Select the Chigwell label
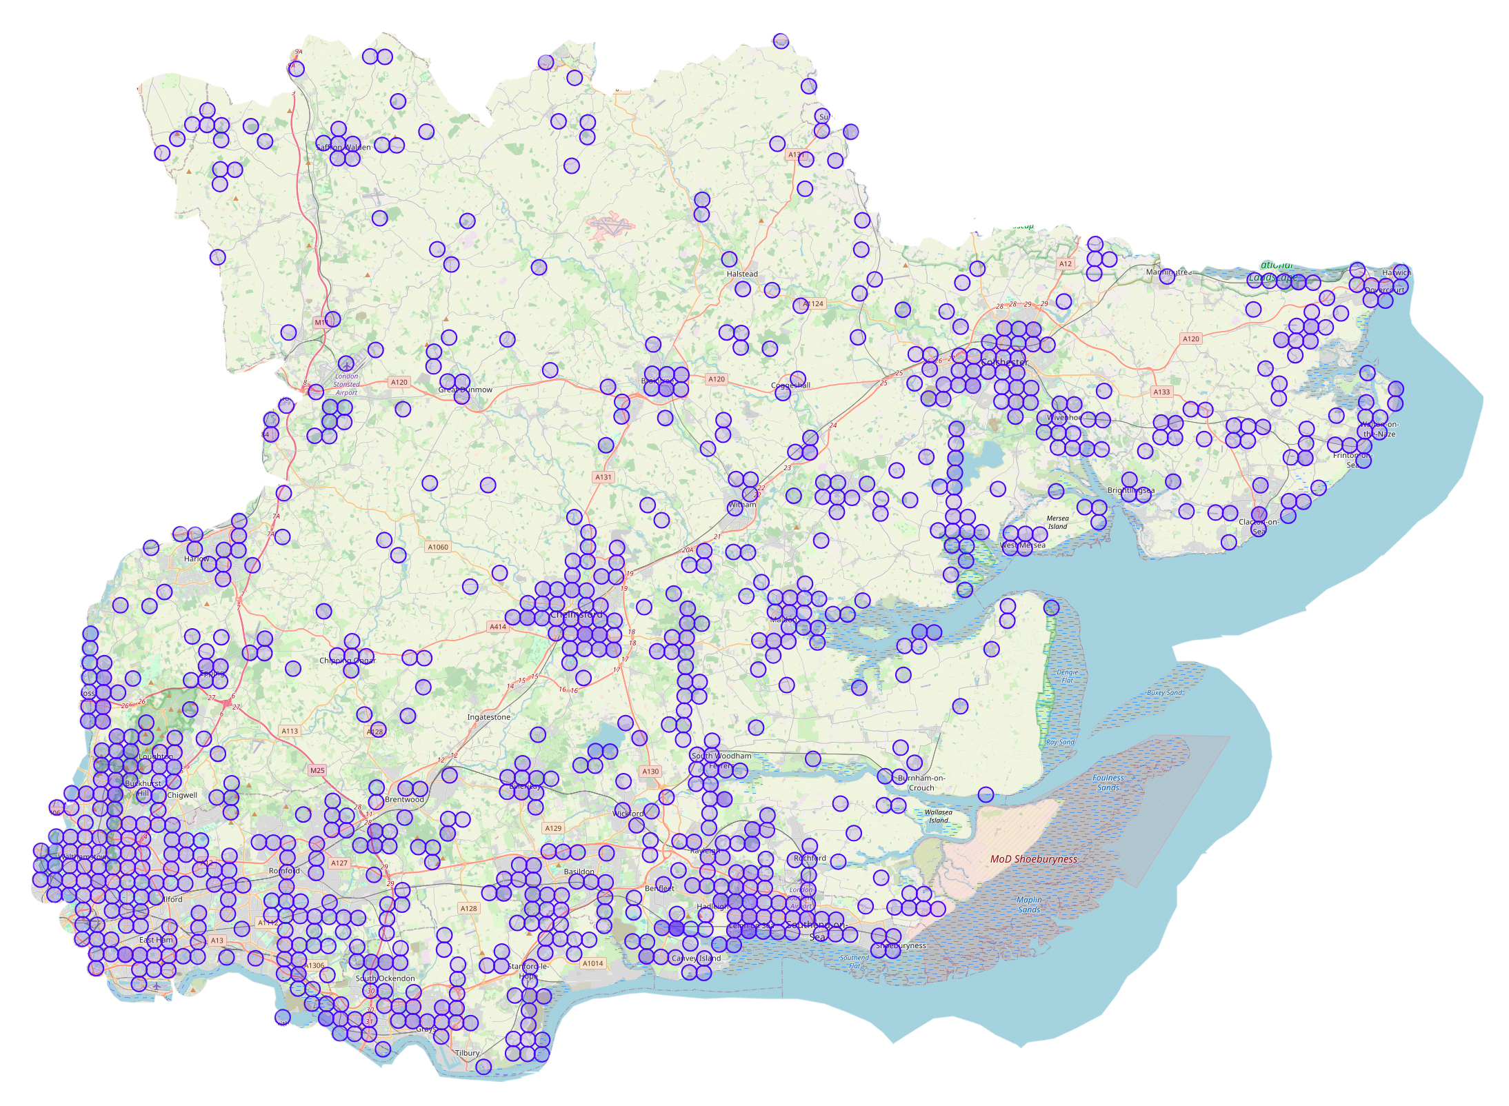Screen dimensions: 1509x1106 pos(182,795)
